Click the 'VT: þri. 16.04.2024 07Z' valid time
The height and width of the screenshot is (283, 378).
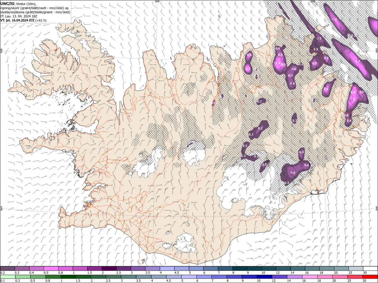coord(17,20)
